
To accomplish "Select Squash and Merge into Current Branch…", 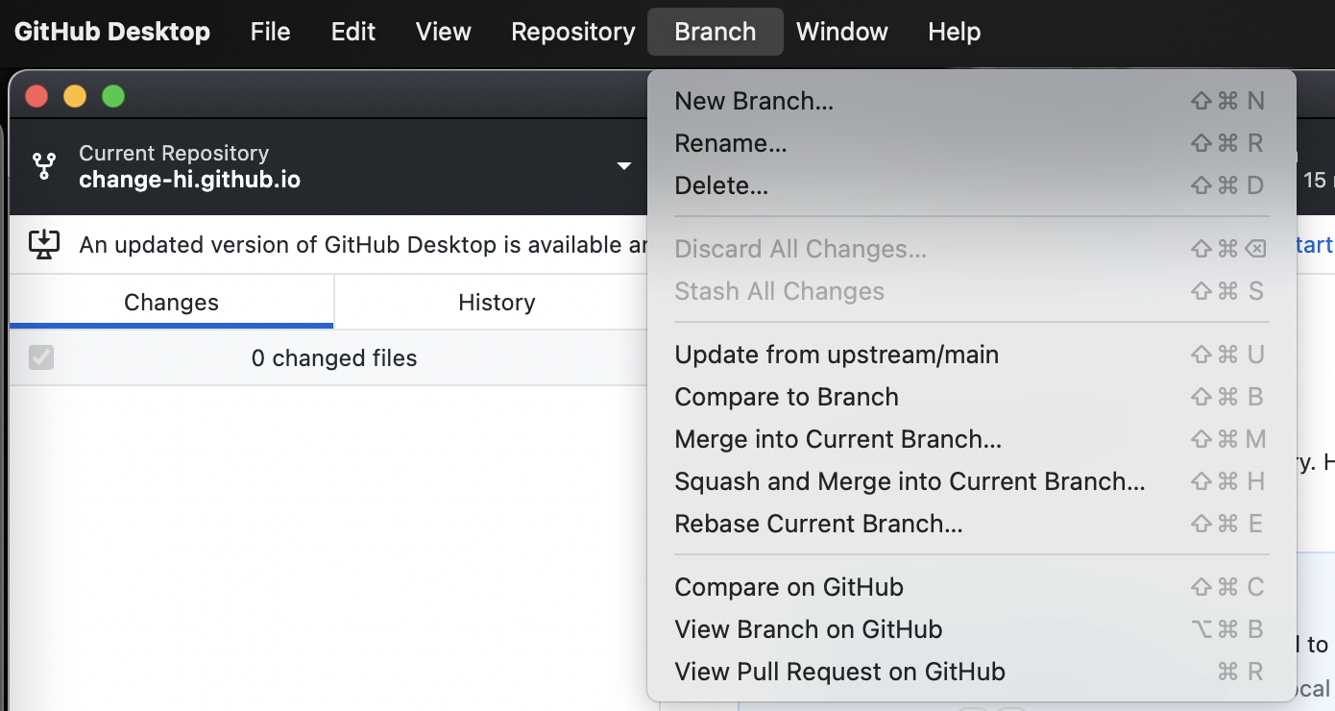I will coord(972,481).
